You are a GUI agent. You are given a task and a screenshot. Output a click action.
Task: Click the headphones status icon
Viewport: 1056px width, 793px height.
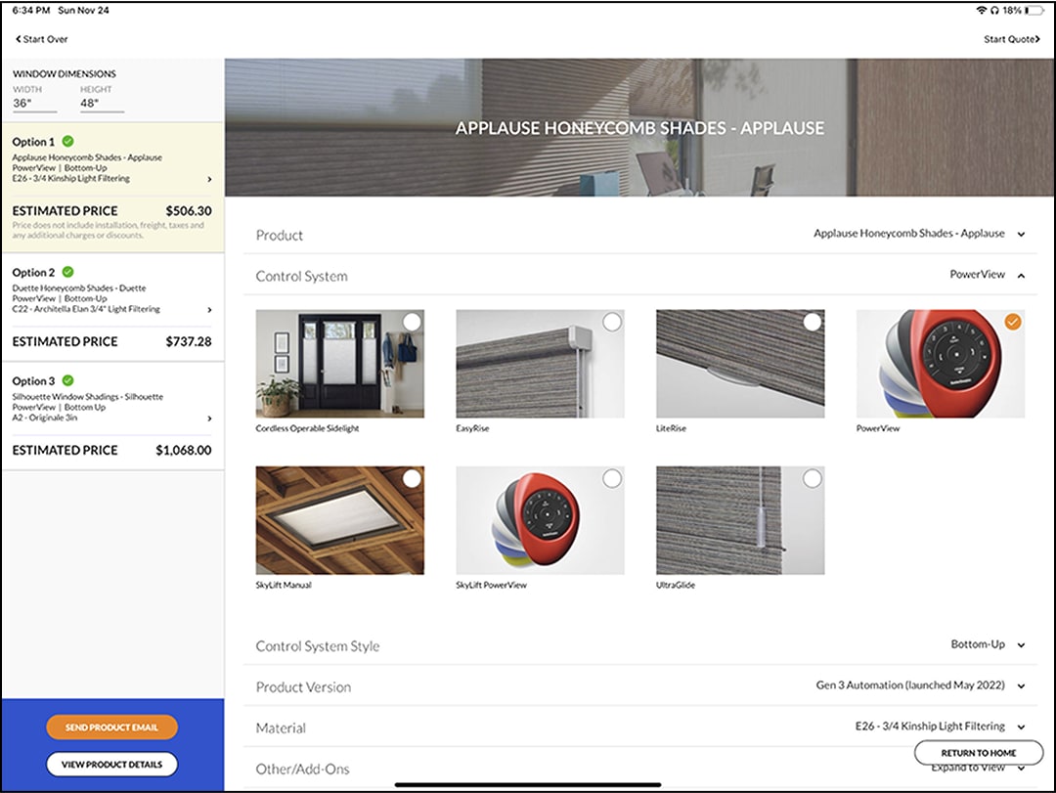coord(994,10)
